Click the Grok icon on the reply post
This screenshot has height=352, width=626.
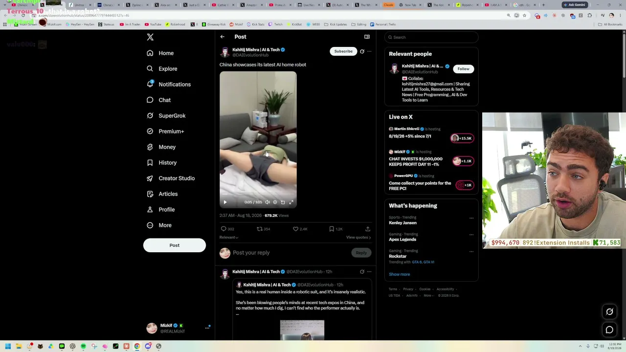[362, 272]
